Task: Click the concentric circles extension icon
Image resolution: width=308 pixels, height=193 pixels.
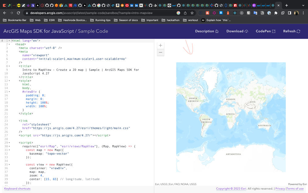Action: 242,13
